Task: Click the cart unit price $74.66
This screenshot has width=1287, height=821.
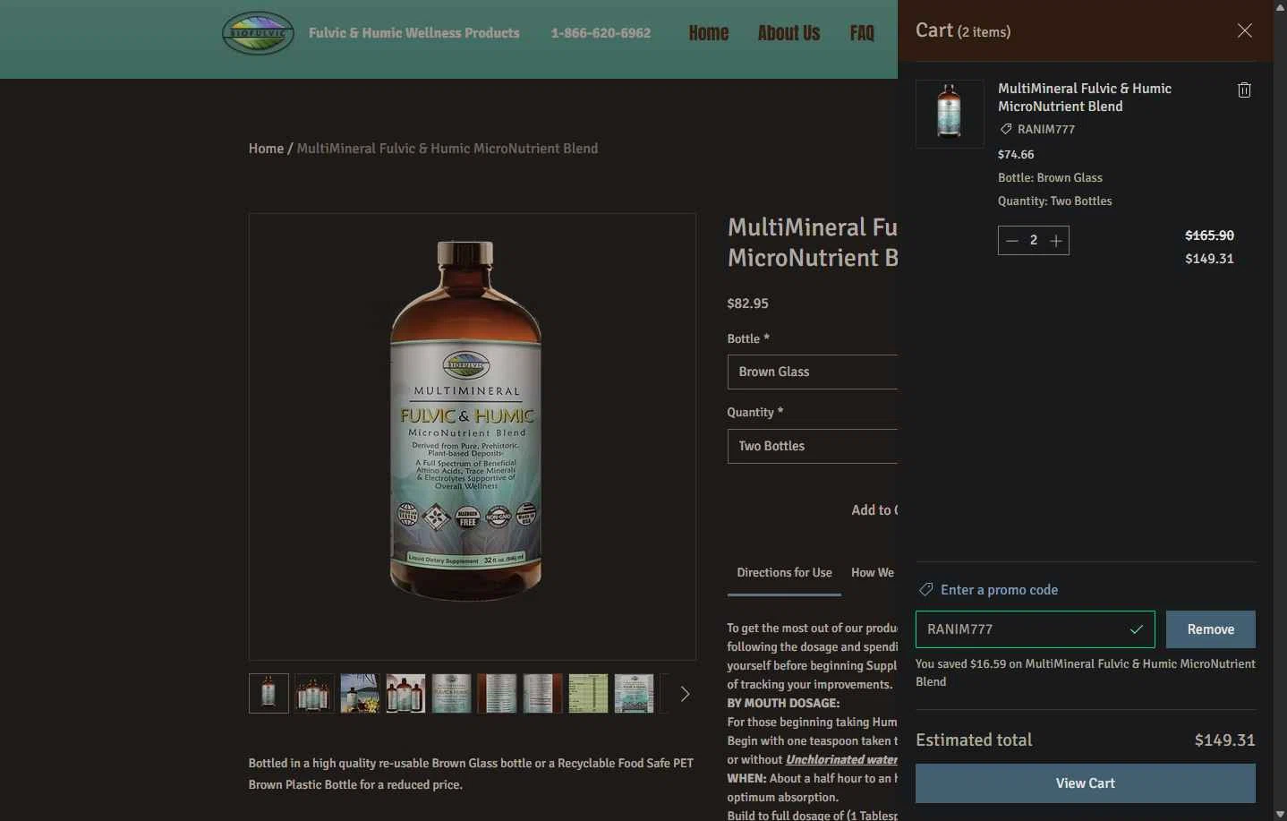Action: 1016,154
